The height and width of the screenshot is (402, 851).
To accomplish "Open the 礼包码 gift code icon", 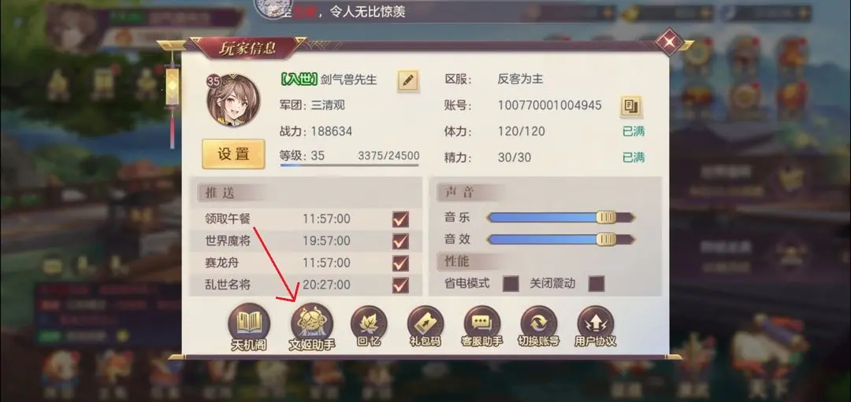I will (x=425, y=325).
